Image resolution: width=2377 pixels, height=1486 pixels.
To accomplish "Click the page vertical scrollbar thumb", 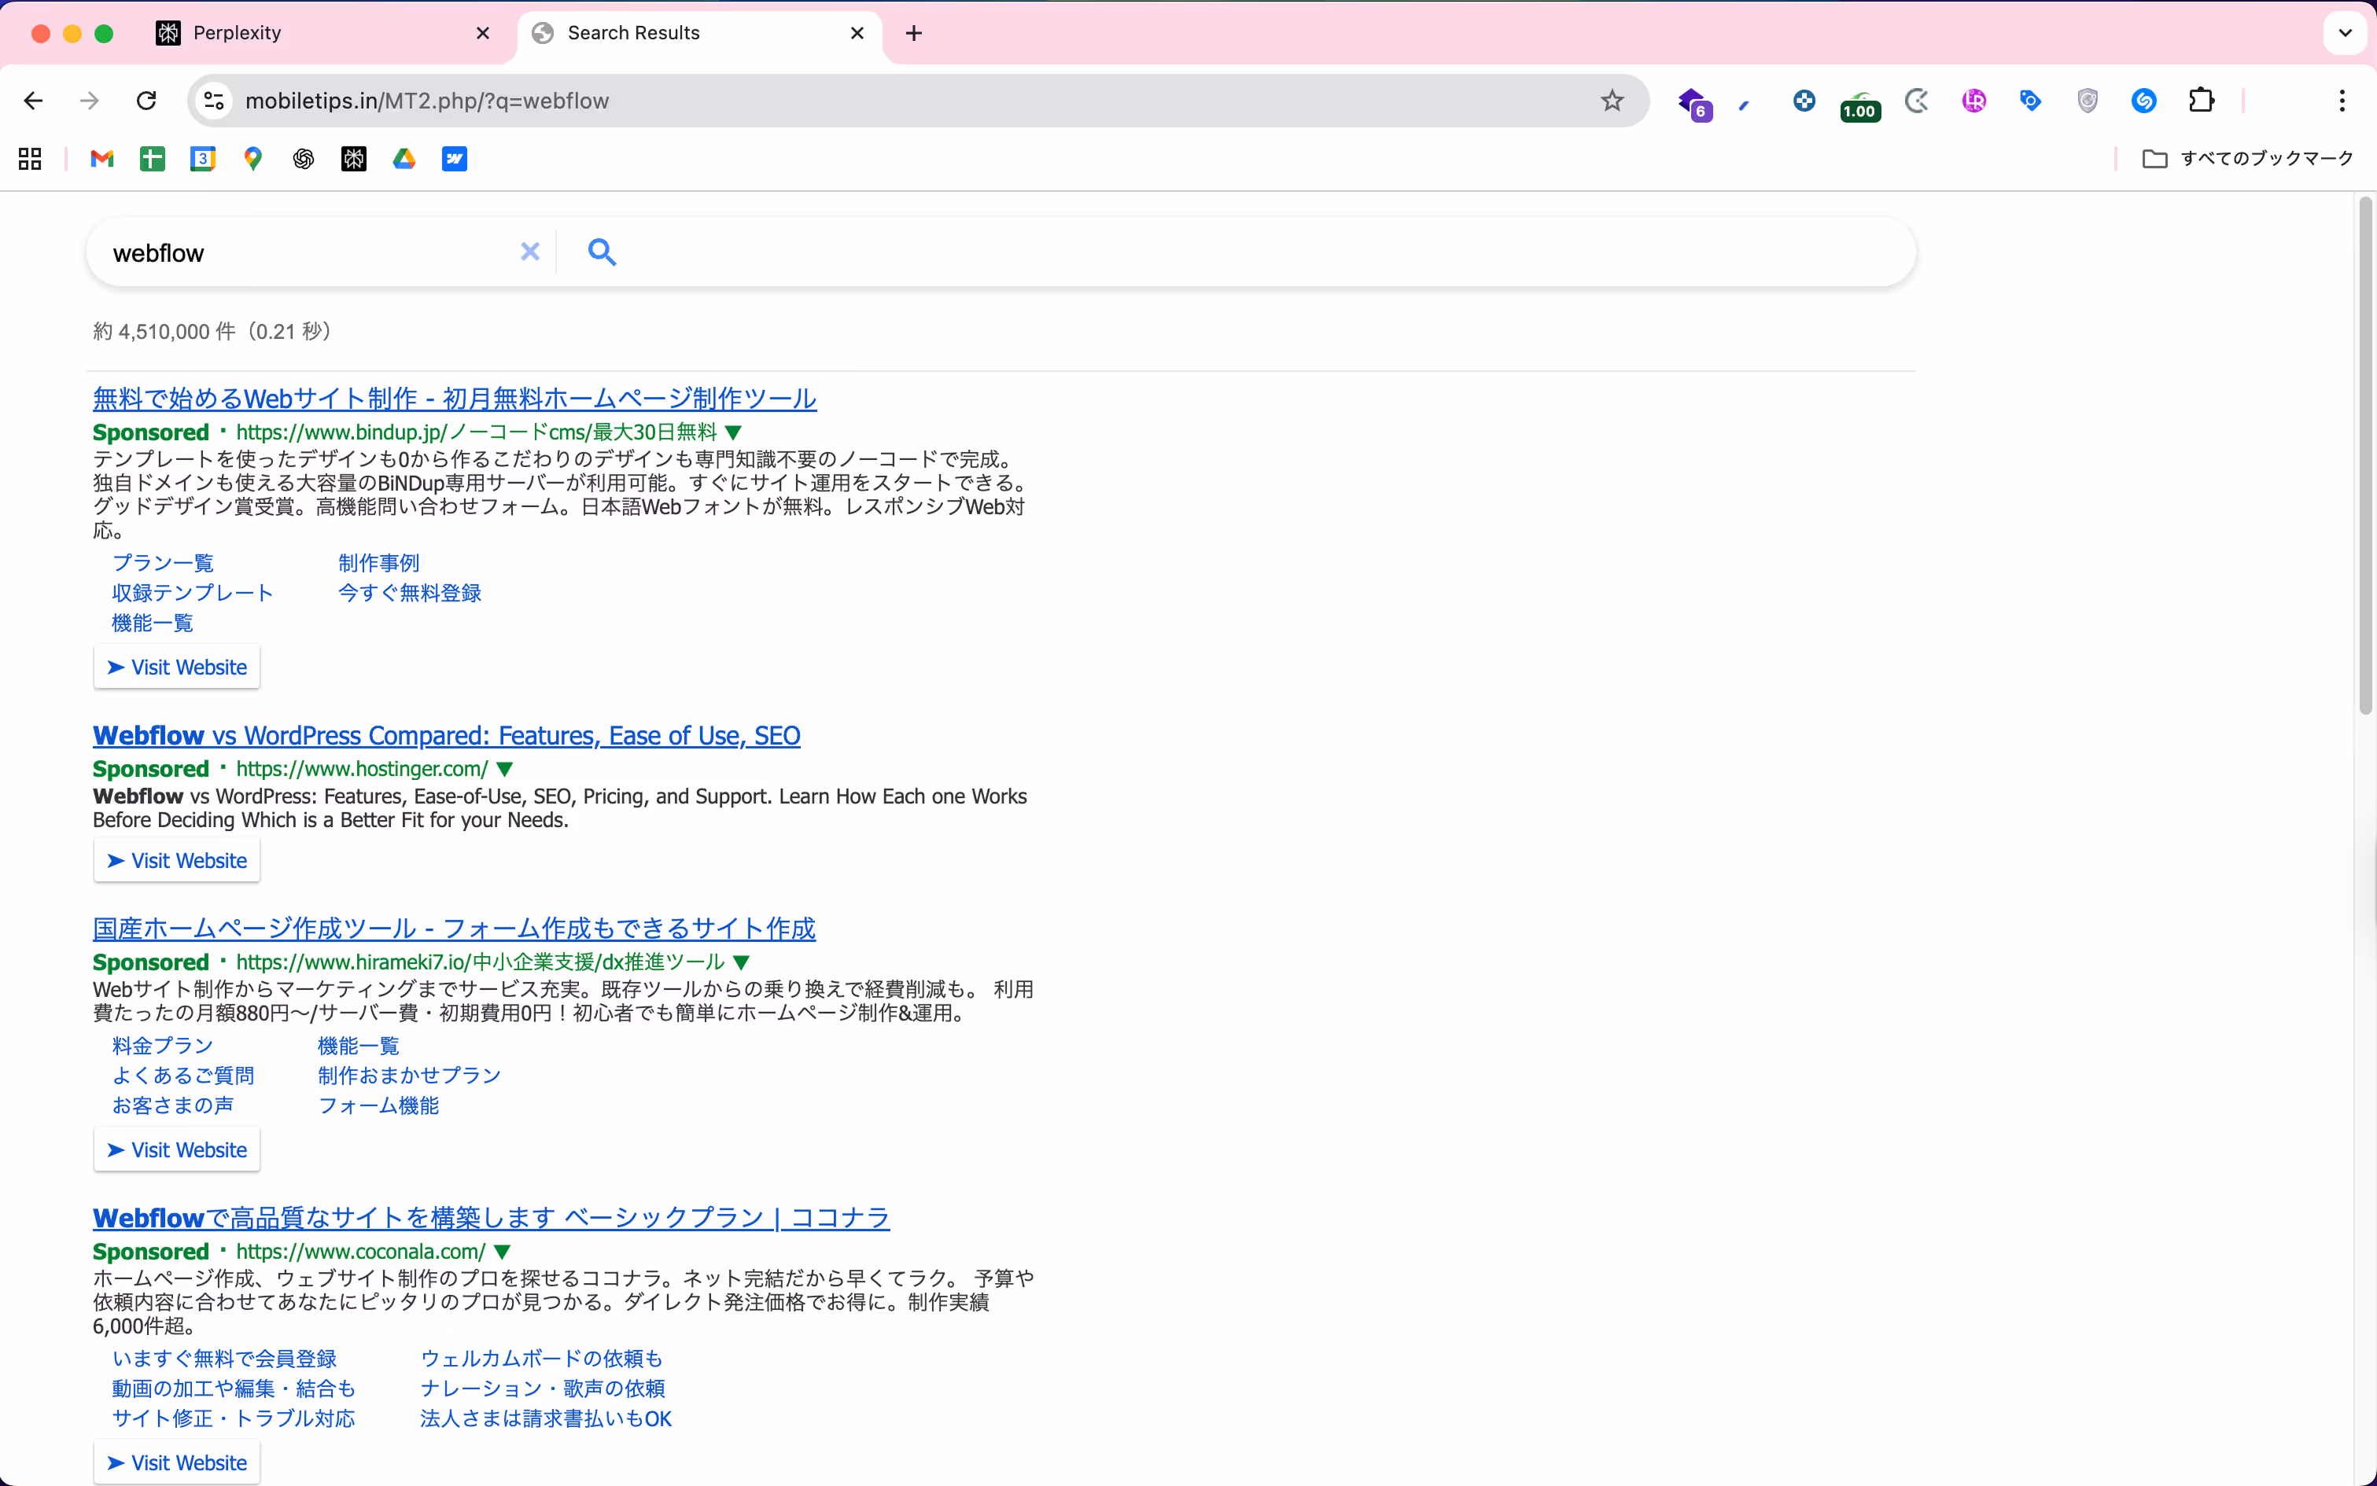I will 2365,455.
